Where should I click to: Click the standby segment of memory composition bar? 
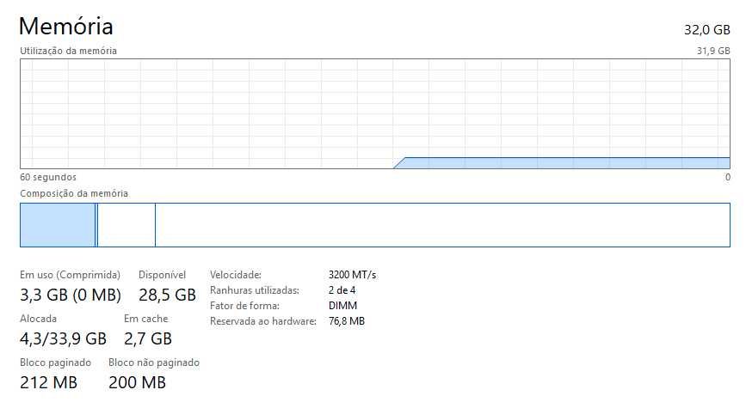click(x=126, y=225)
